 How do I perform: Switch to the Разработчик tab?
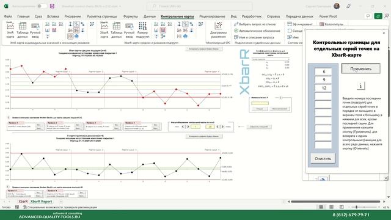tap(252, 16)
